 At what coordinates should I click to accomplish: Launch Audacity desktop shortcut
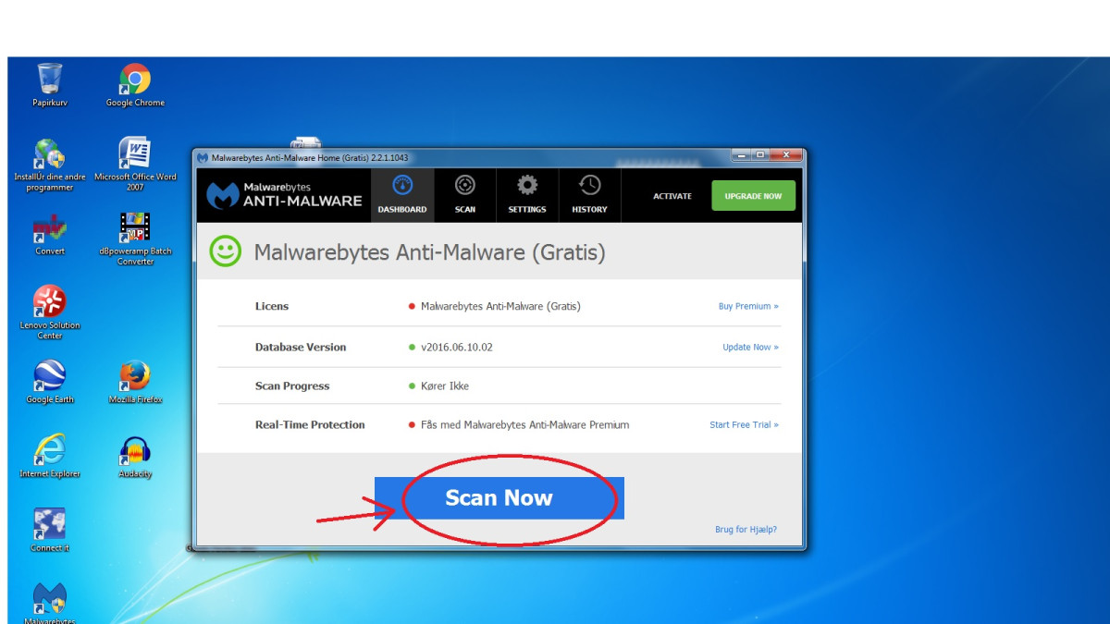tap(135, 456)
